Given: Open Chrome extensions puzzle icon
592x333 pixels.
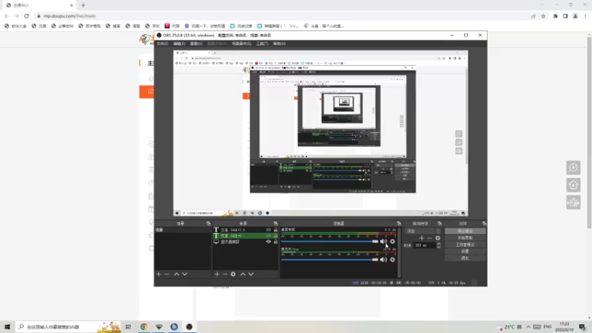Looking at the screenshot, I should click(x=556, y=16).
